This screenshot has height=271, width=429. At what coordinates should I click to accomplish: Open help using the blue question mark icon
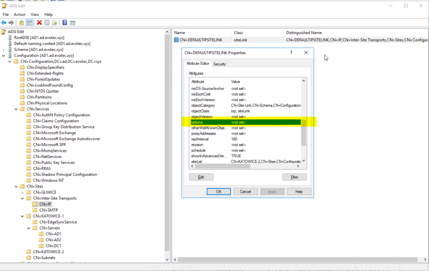[x=65, y=22]
